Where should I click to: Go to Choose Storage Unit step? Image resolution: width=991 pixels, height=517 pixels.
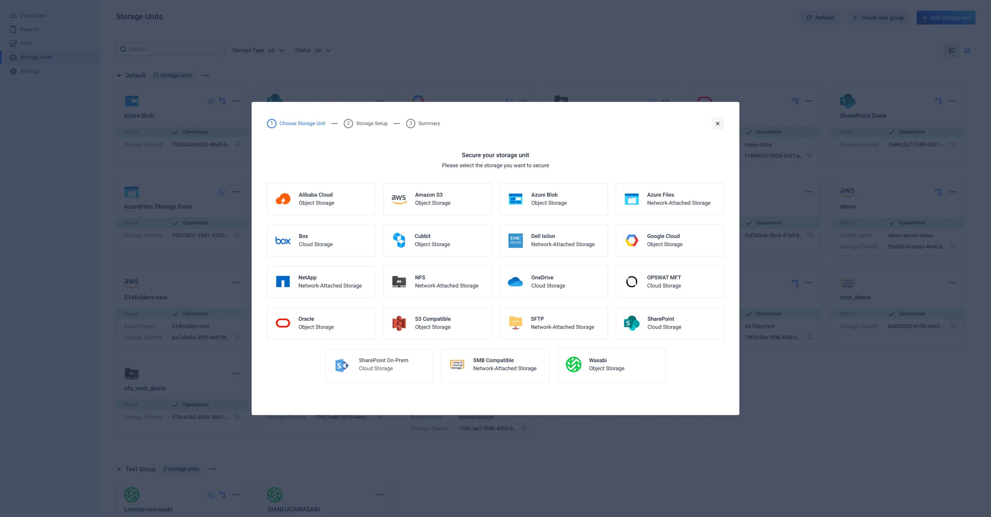[296, 123]
